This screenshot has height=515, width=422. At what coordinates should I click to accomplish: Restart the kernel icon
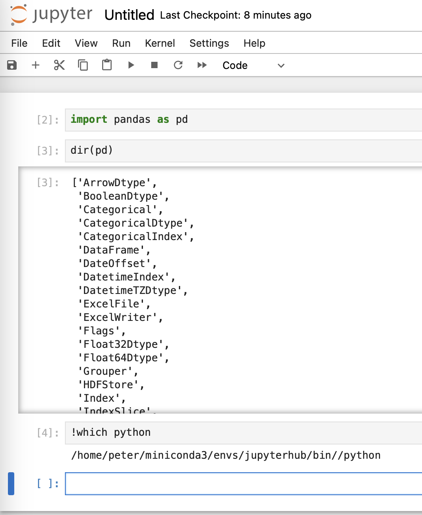(178, 65)
